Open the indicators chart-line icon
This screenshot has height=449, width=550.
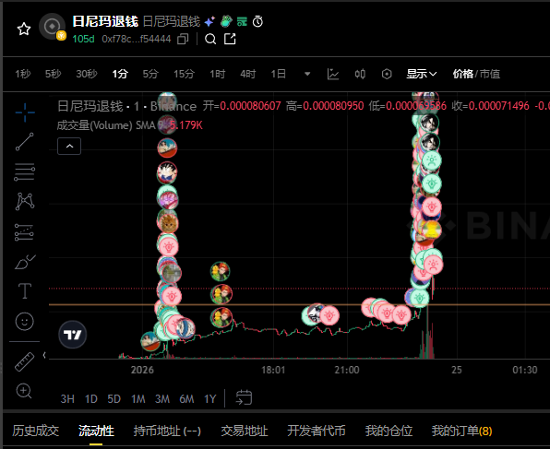[333, 74]
